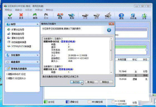
Task: Click the 标记 column header
Action: tap(134, 60)
